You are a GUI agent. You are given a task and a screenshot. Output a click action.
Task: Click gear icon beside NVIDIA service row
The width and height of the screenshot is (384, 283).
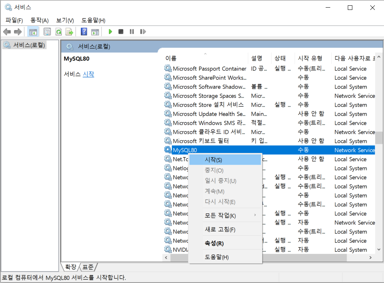(168, 249)
